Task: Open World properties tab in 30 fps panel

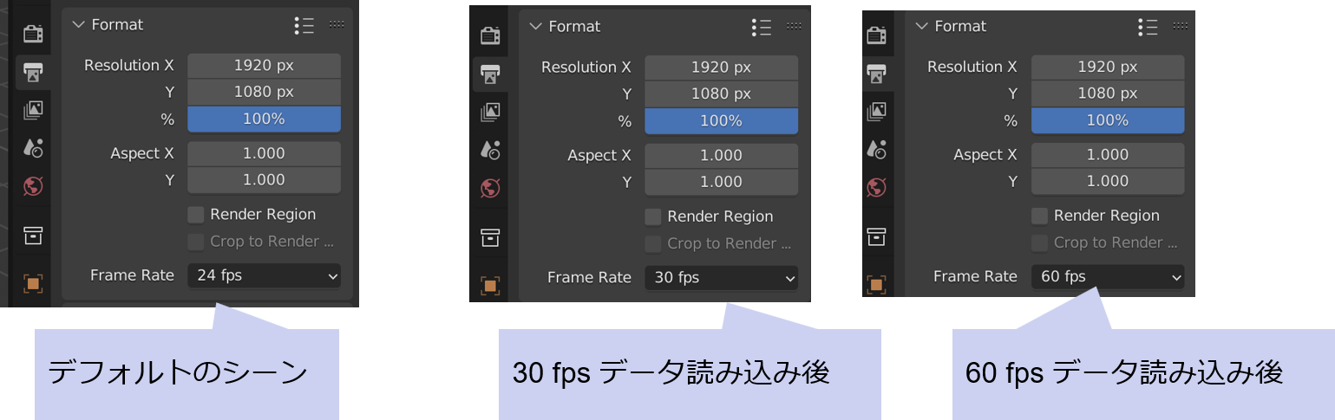Action: tap(490, 188)
